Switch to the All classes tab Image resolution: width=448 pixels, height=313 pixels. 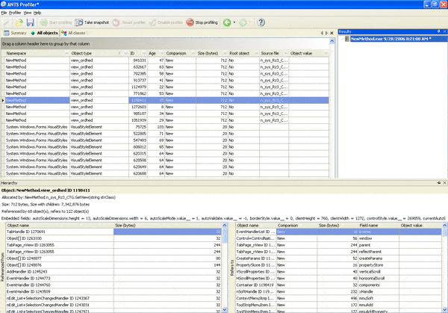tap(73, 33)
